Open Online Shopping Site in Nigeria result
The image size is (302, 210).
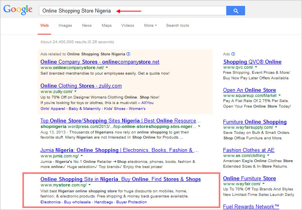click(x=121, y=179)
